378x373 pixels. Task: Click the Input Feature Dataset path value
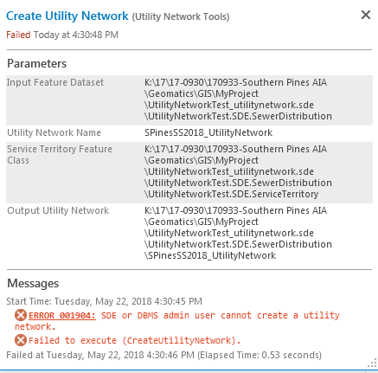pyautogui.click(x=238, y=100)
